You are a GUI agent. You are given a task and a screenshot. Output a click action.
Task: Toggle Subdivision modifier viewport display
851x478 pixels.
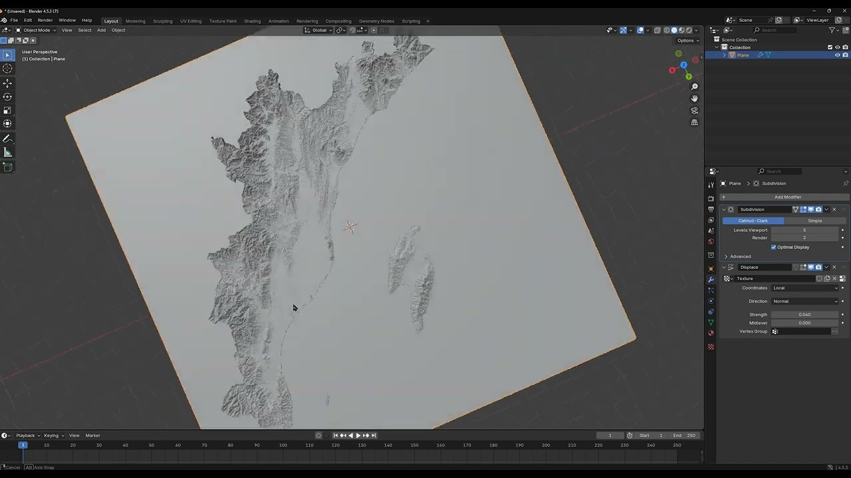click(810, 209)
